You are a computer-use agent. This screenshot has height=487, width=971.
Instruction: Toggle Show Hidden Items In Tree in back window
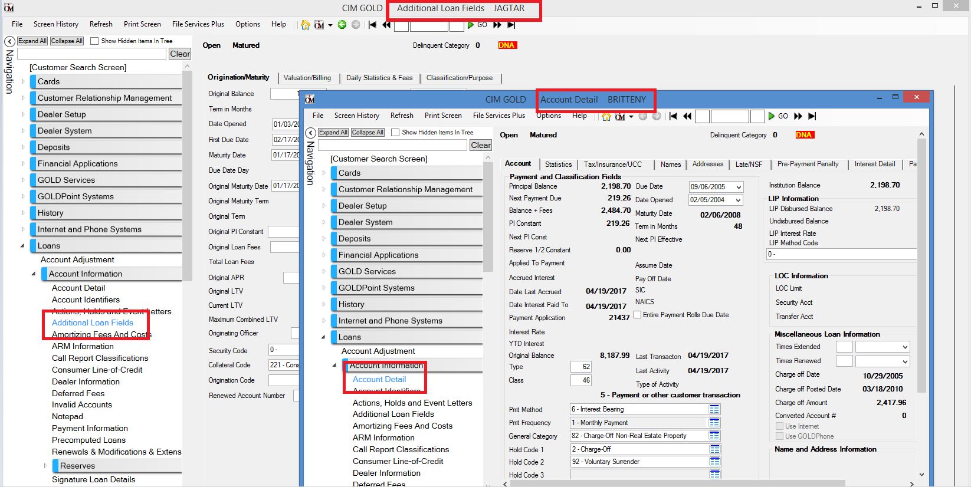pos(94,41)
